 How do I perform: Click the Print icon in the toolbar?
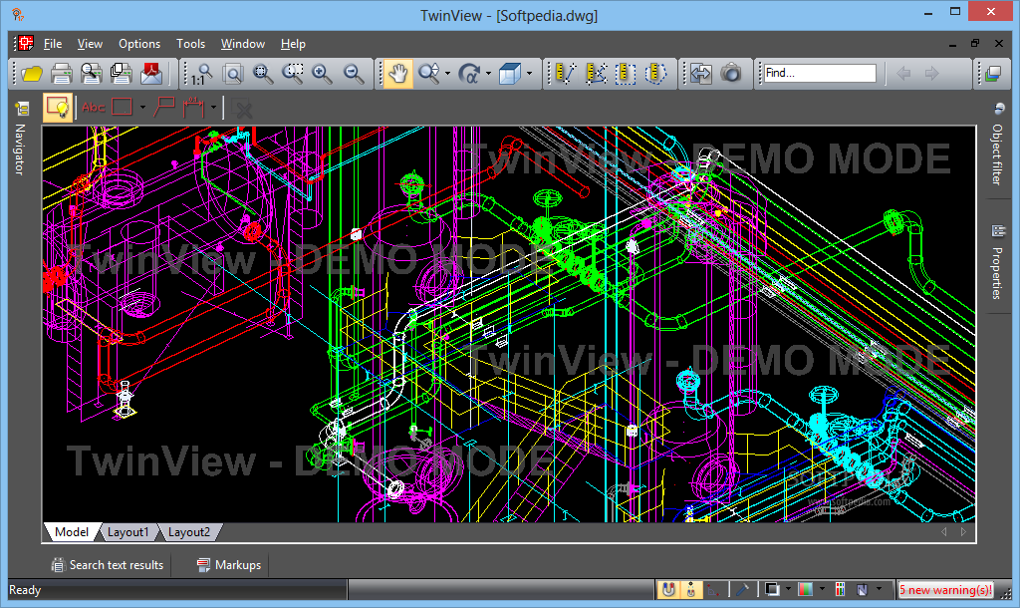click(61, 74)
